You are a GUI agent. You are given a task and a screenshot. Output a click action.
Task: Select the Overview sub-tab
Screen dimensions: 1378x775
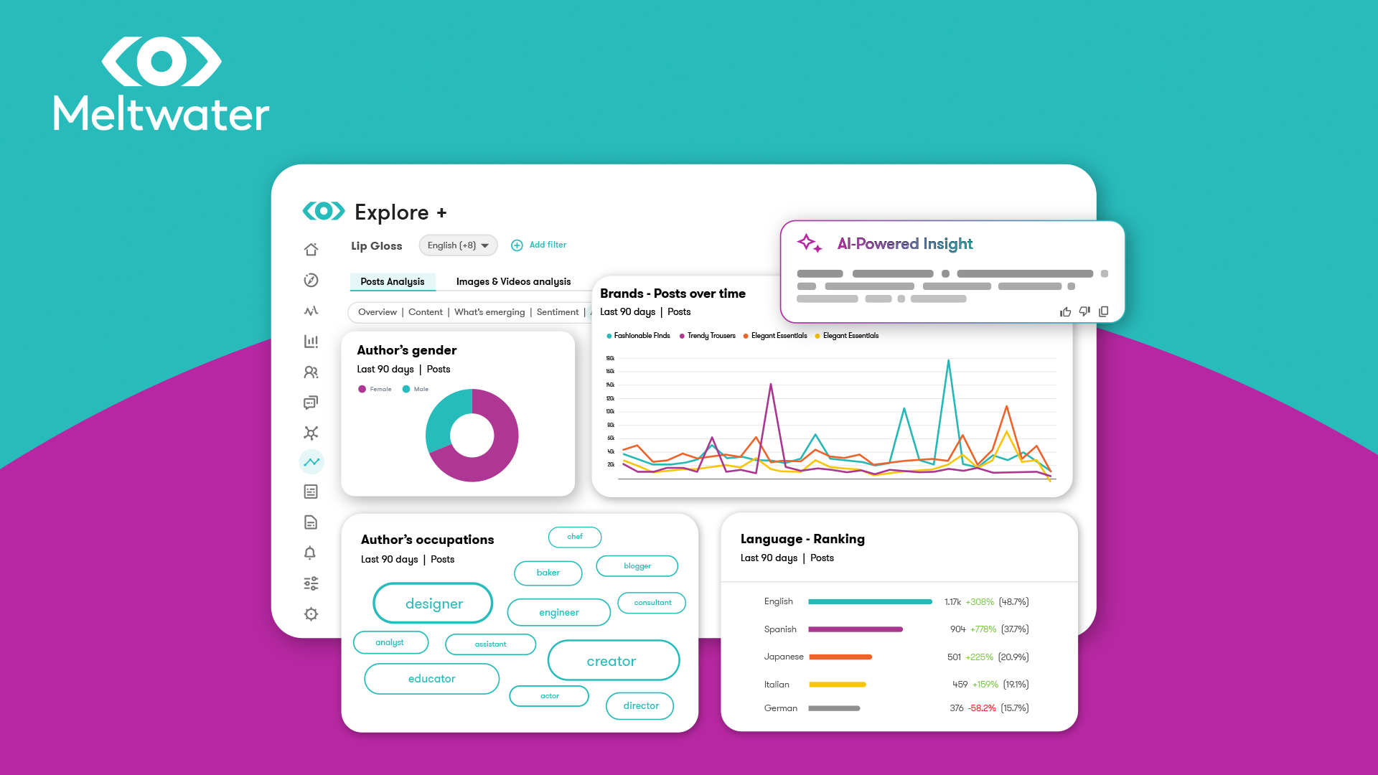point(378,312)
